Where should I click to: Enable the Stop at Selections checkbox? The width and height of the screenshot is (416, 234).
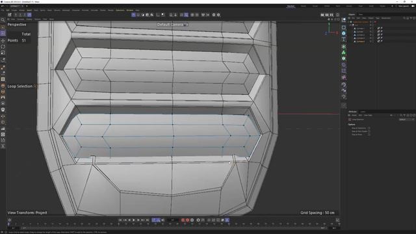pos(369,128)
